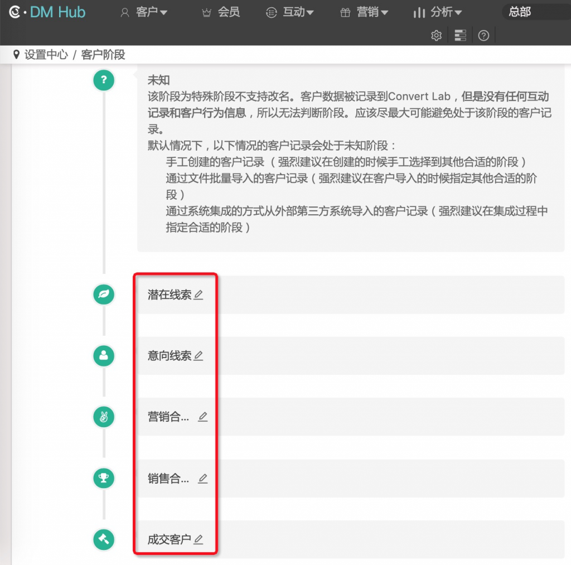Expand the 营销 dropdown menu

click(x=364, y=12)
